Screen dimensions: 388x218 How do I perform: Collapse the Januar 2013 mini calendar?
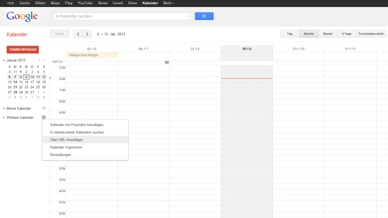(4, 60)
